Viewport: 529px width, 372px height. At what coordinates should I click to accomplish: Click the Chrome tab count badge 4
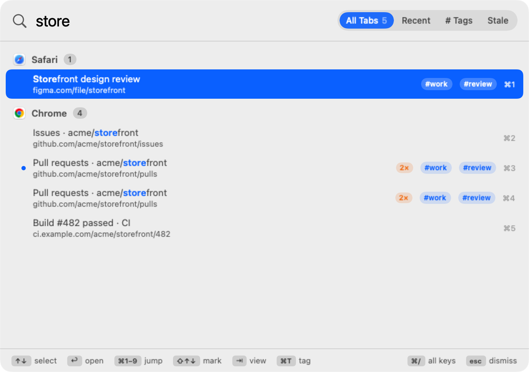click(80, 113)
